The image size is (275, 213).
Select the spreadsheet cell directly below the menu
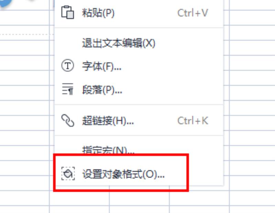139,198
